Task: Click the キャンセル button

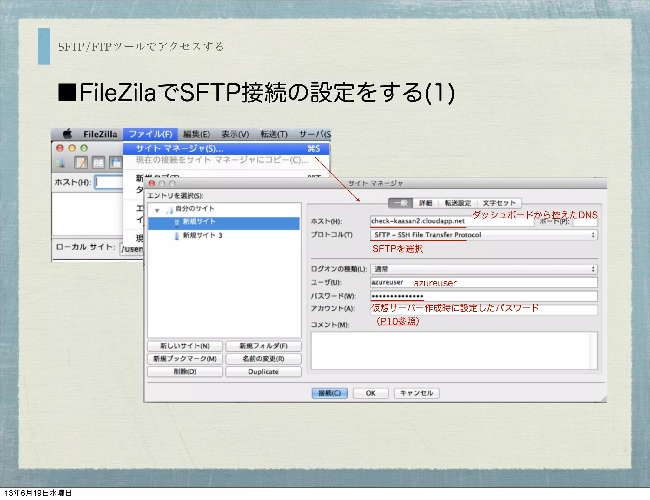Action: [416, 393]
